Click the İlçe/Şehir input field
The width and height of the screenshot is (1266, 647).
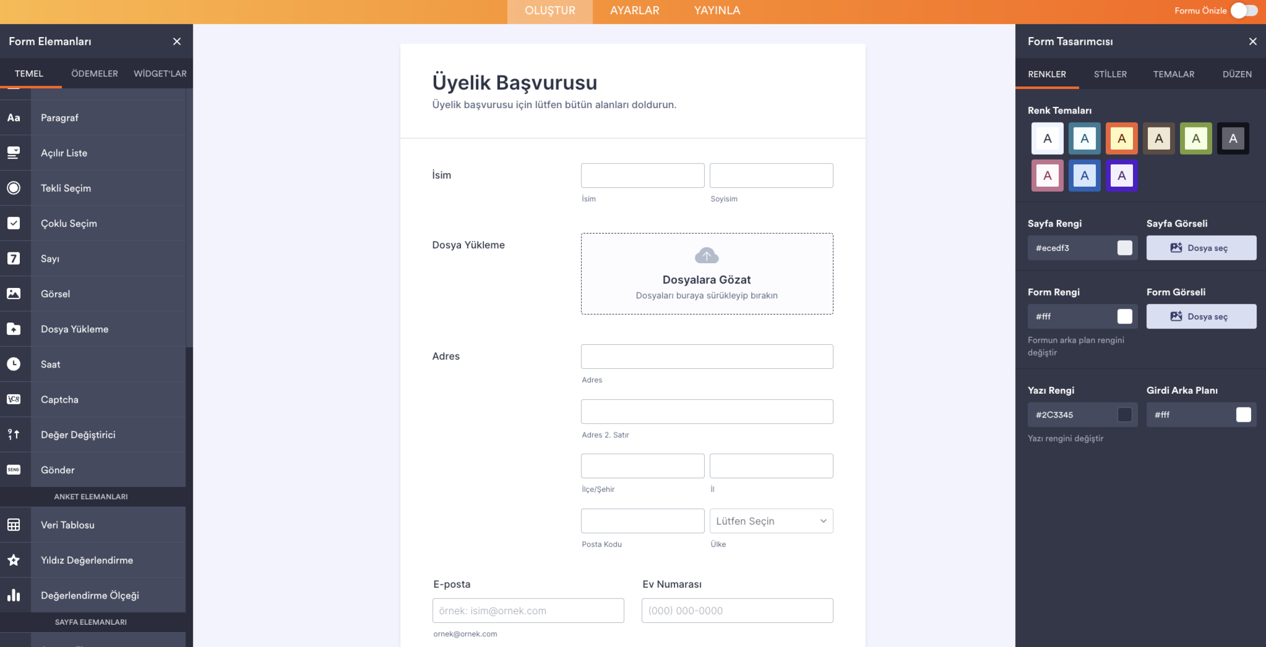[642, 466]
